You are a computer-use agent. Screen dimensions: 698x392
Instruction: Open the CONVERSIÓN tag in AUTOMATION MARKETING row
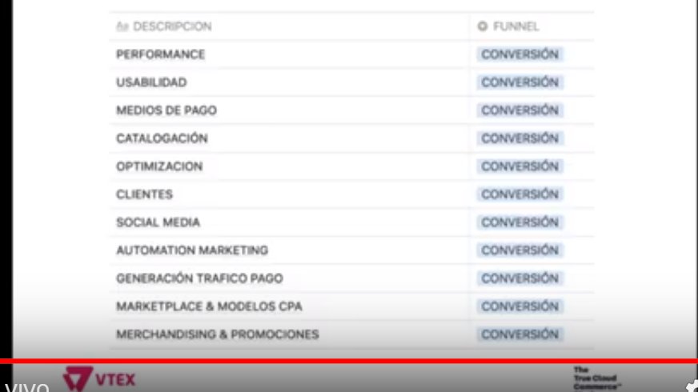pyautogui.click(x=520, y=250)
